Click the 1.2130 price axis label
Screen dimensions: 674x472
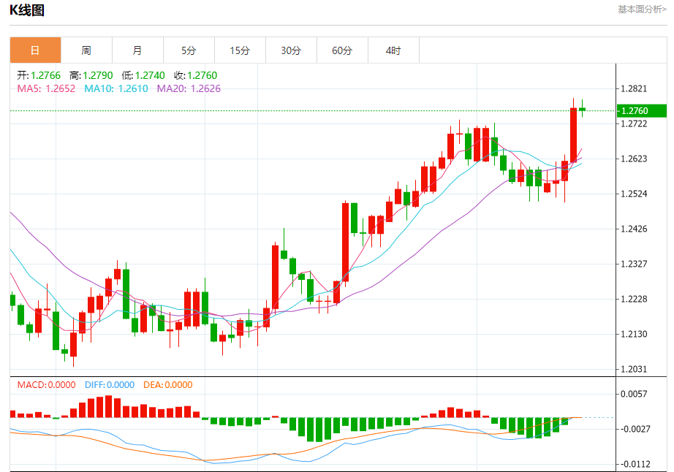click(634, 334)
